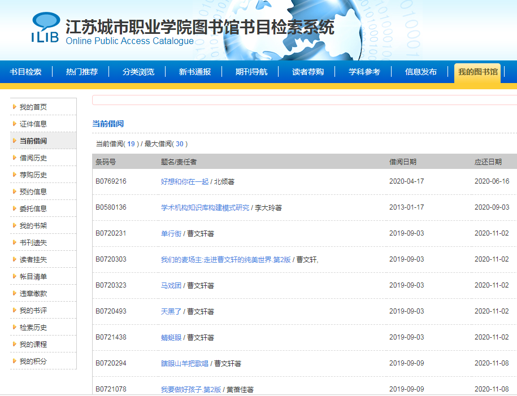Viewport: 517px width, 396px height.
Task: Open the book link 好想和你在一起
Action: tap(184, 181)
